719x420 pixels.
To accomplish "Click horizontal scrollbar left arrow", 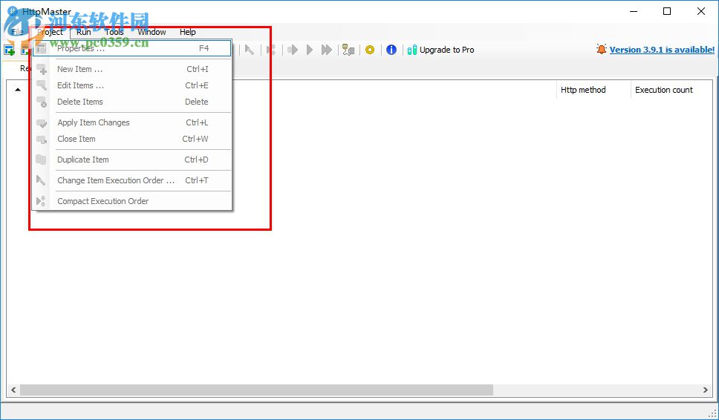I will point(13,390).
